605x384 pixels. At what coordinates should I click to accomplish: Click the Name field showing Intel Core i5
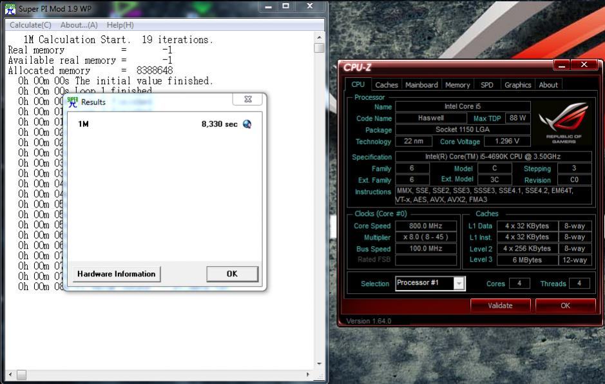463,106
